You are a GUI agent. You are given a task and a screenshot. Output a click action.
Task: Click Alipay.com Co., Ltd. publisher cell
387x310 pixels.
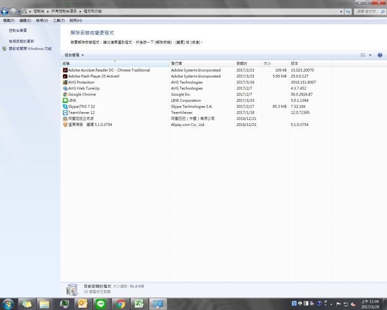coord(188,125)
